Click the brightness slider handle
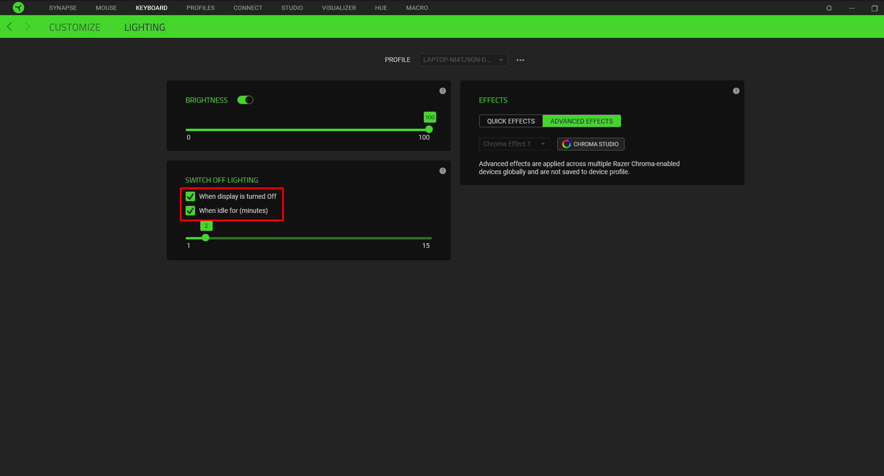Screen dimensions: 884x476 tap(429, 129)
